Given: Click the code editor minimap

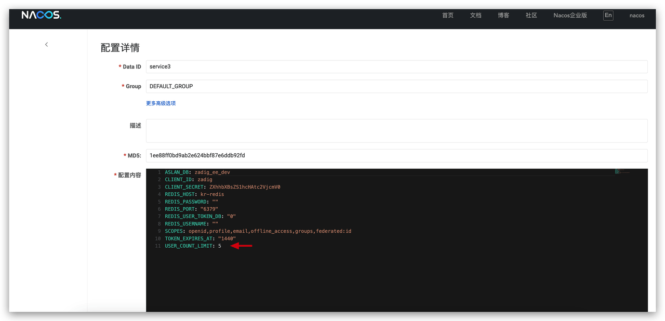Looking at the screenshot, I should click(x=622, y=171).
